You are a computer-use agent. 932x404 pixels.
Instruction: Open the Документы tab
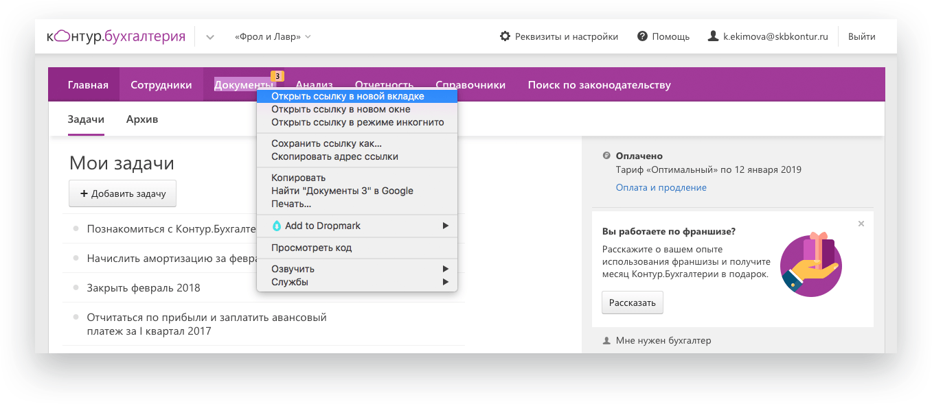[244, 85]
